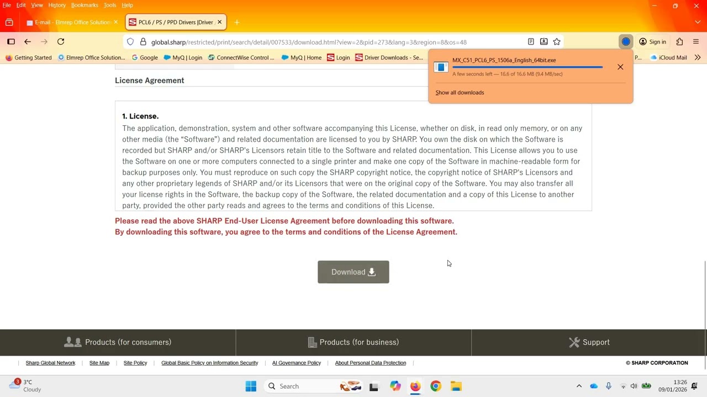707x397 pixels.
Task: Click the site padlock icon
Action: tap(143, 42)
